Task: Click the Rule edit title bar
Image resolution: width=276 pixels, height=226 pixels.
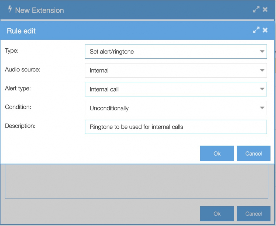Action: click(135, 31)
